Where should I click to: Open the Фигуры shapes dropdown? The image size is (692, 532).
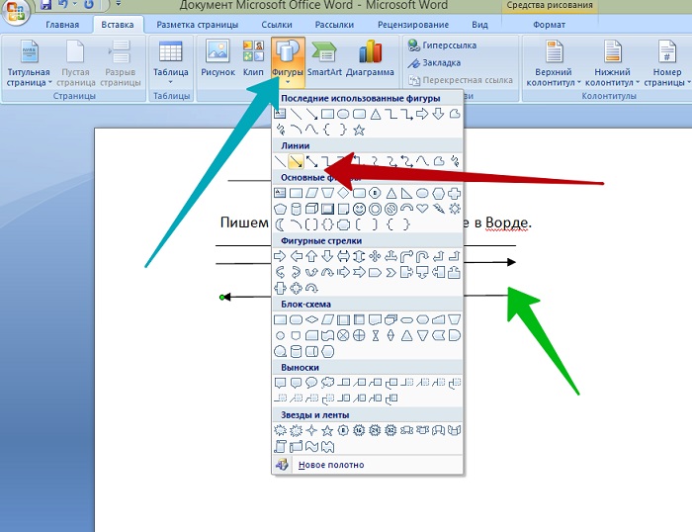[x=288, y=62]
